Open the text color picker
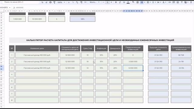194x109 pixels. click(x=128, y=2)
